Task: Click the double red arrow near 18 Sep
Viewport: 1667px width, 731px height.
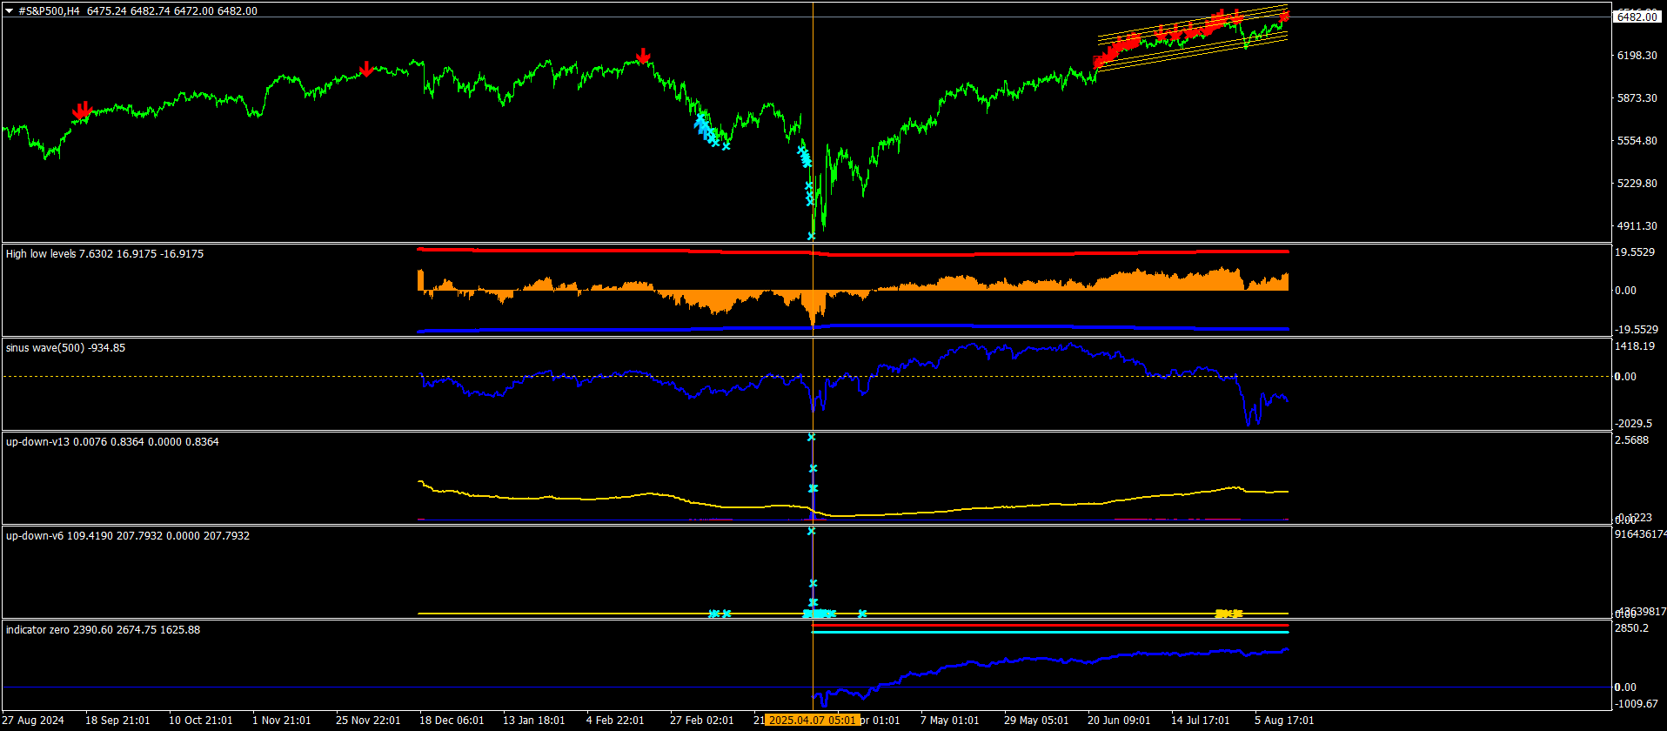Action: [81, 111]
